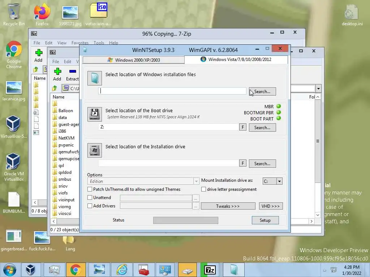Open the VHD >>> button

pyautogui.click(x=270, y=206)
